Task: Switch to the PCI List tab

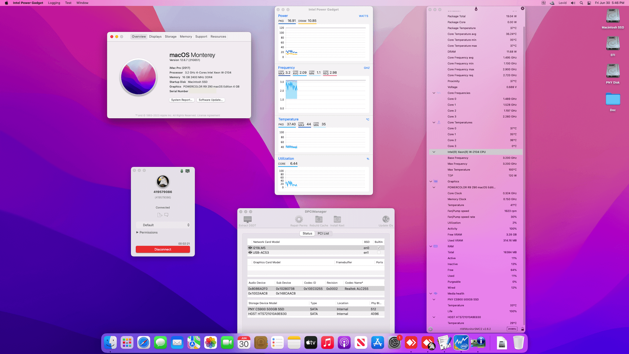Action: [x=323, y=233]
